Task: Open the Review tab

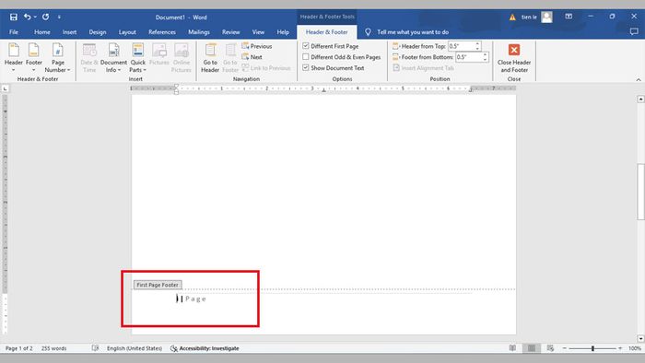Action: click(230, 32)
